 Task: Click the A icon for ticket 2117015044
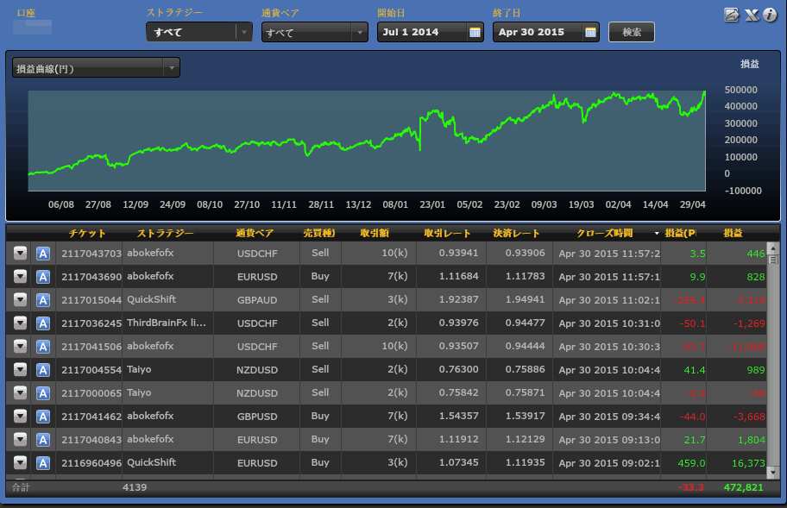[x=43, y=300]
